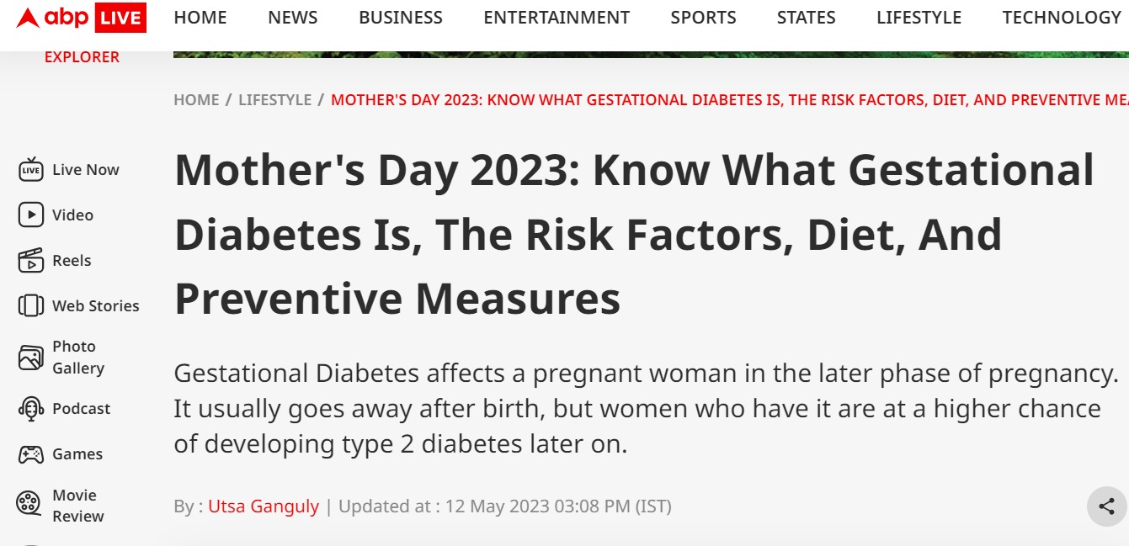Open the Photo Gallery icon
The width and height of the screenshot is (1129, 546).
pos(31,358)
